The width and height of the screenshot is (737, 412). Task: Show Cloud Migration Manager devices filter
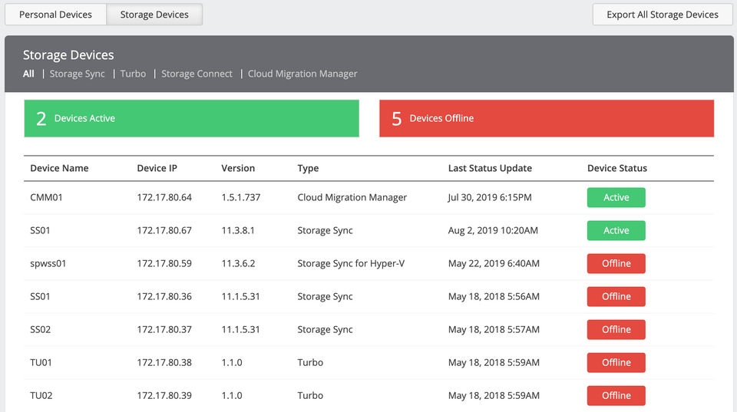302,74
